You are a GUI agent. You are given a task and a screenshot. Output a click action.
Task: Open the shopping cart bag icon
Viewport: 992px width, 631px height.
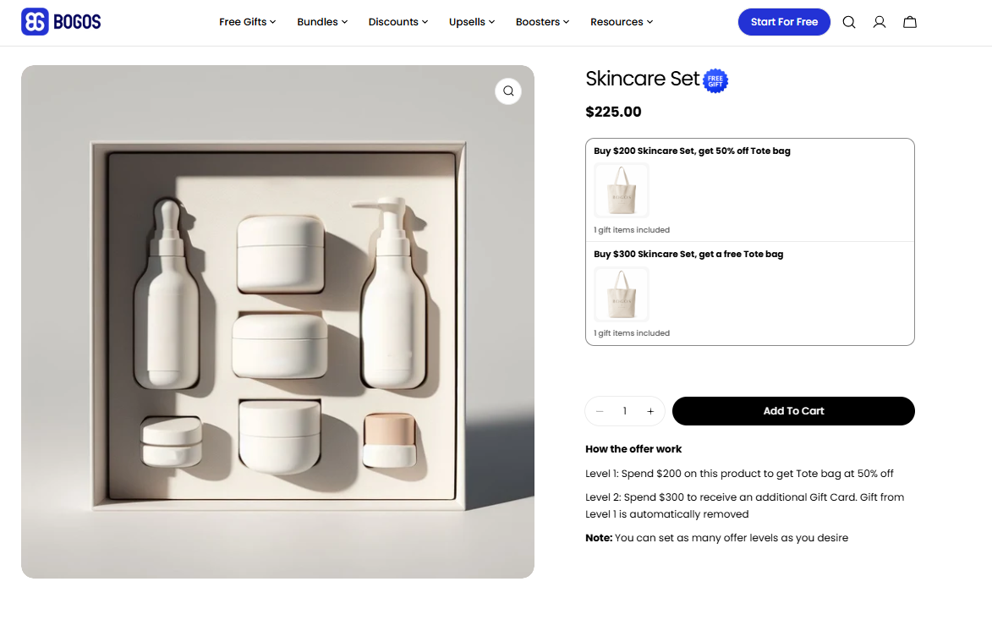click(910, 22)
